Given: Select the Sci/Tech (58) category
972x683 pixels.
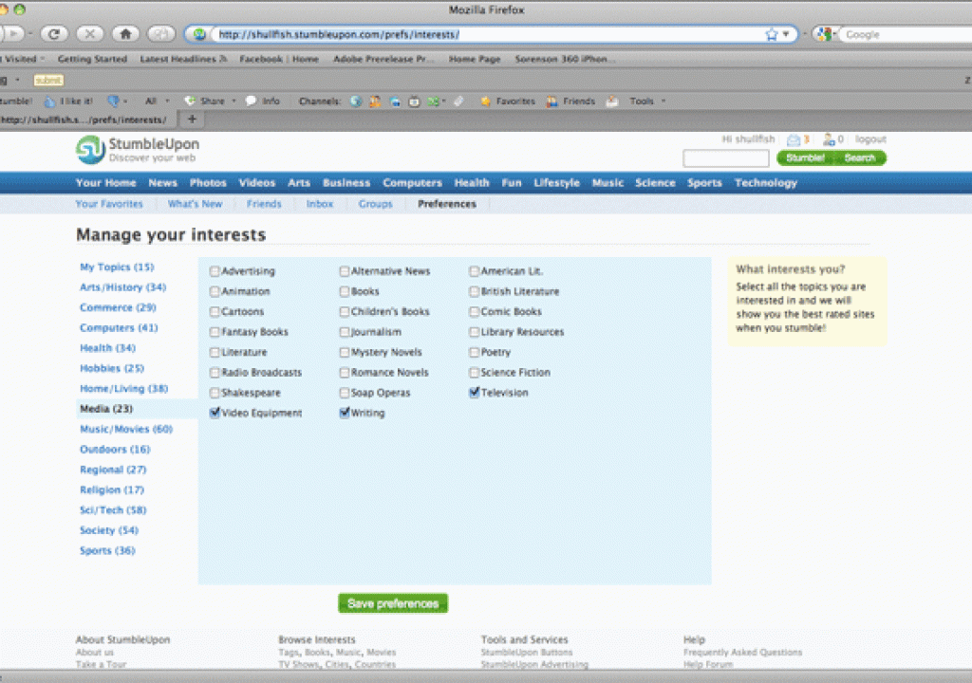Looking at the screenshot, I should click(x=113, y=510).
